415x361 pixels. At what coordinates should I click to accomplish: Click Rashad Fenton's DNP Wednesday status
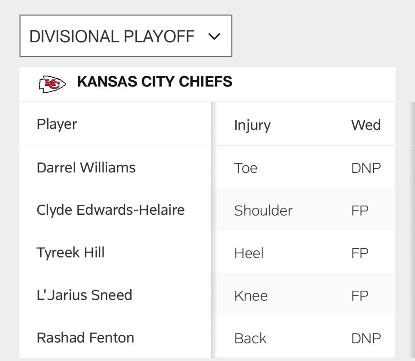366,339
